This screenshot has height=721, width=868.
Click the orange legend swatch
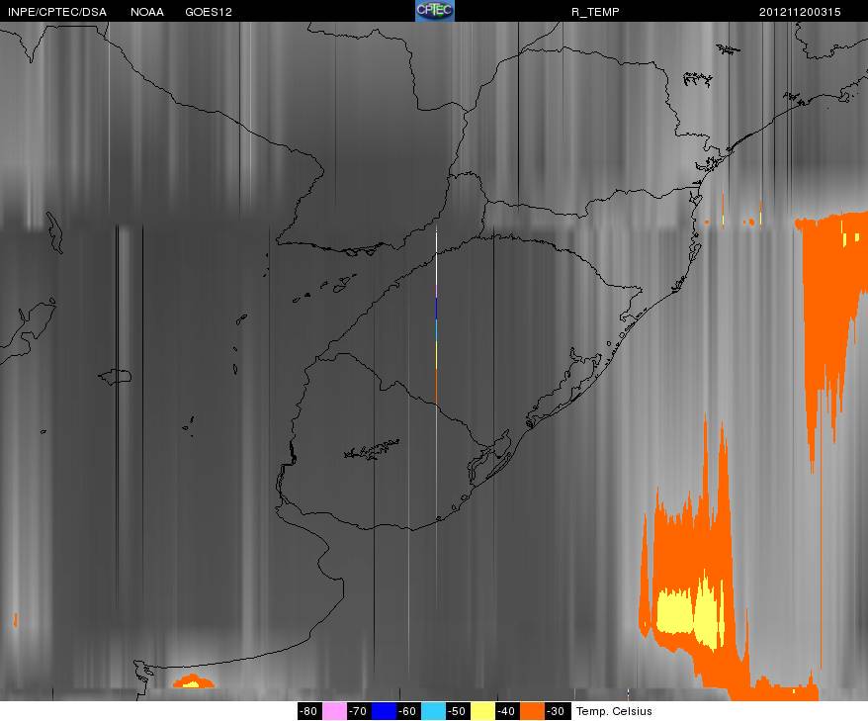[532, 711]
